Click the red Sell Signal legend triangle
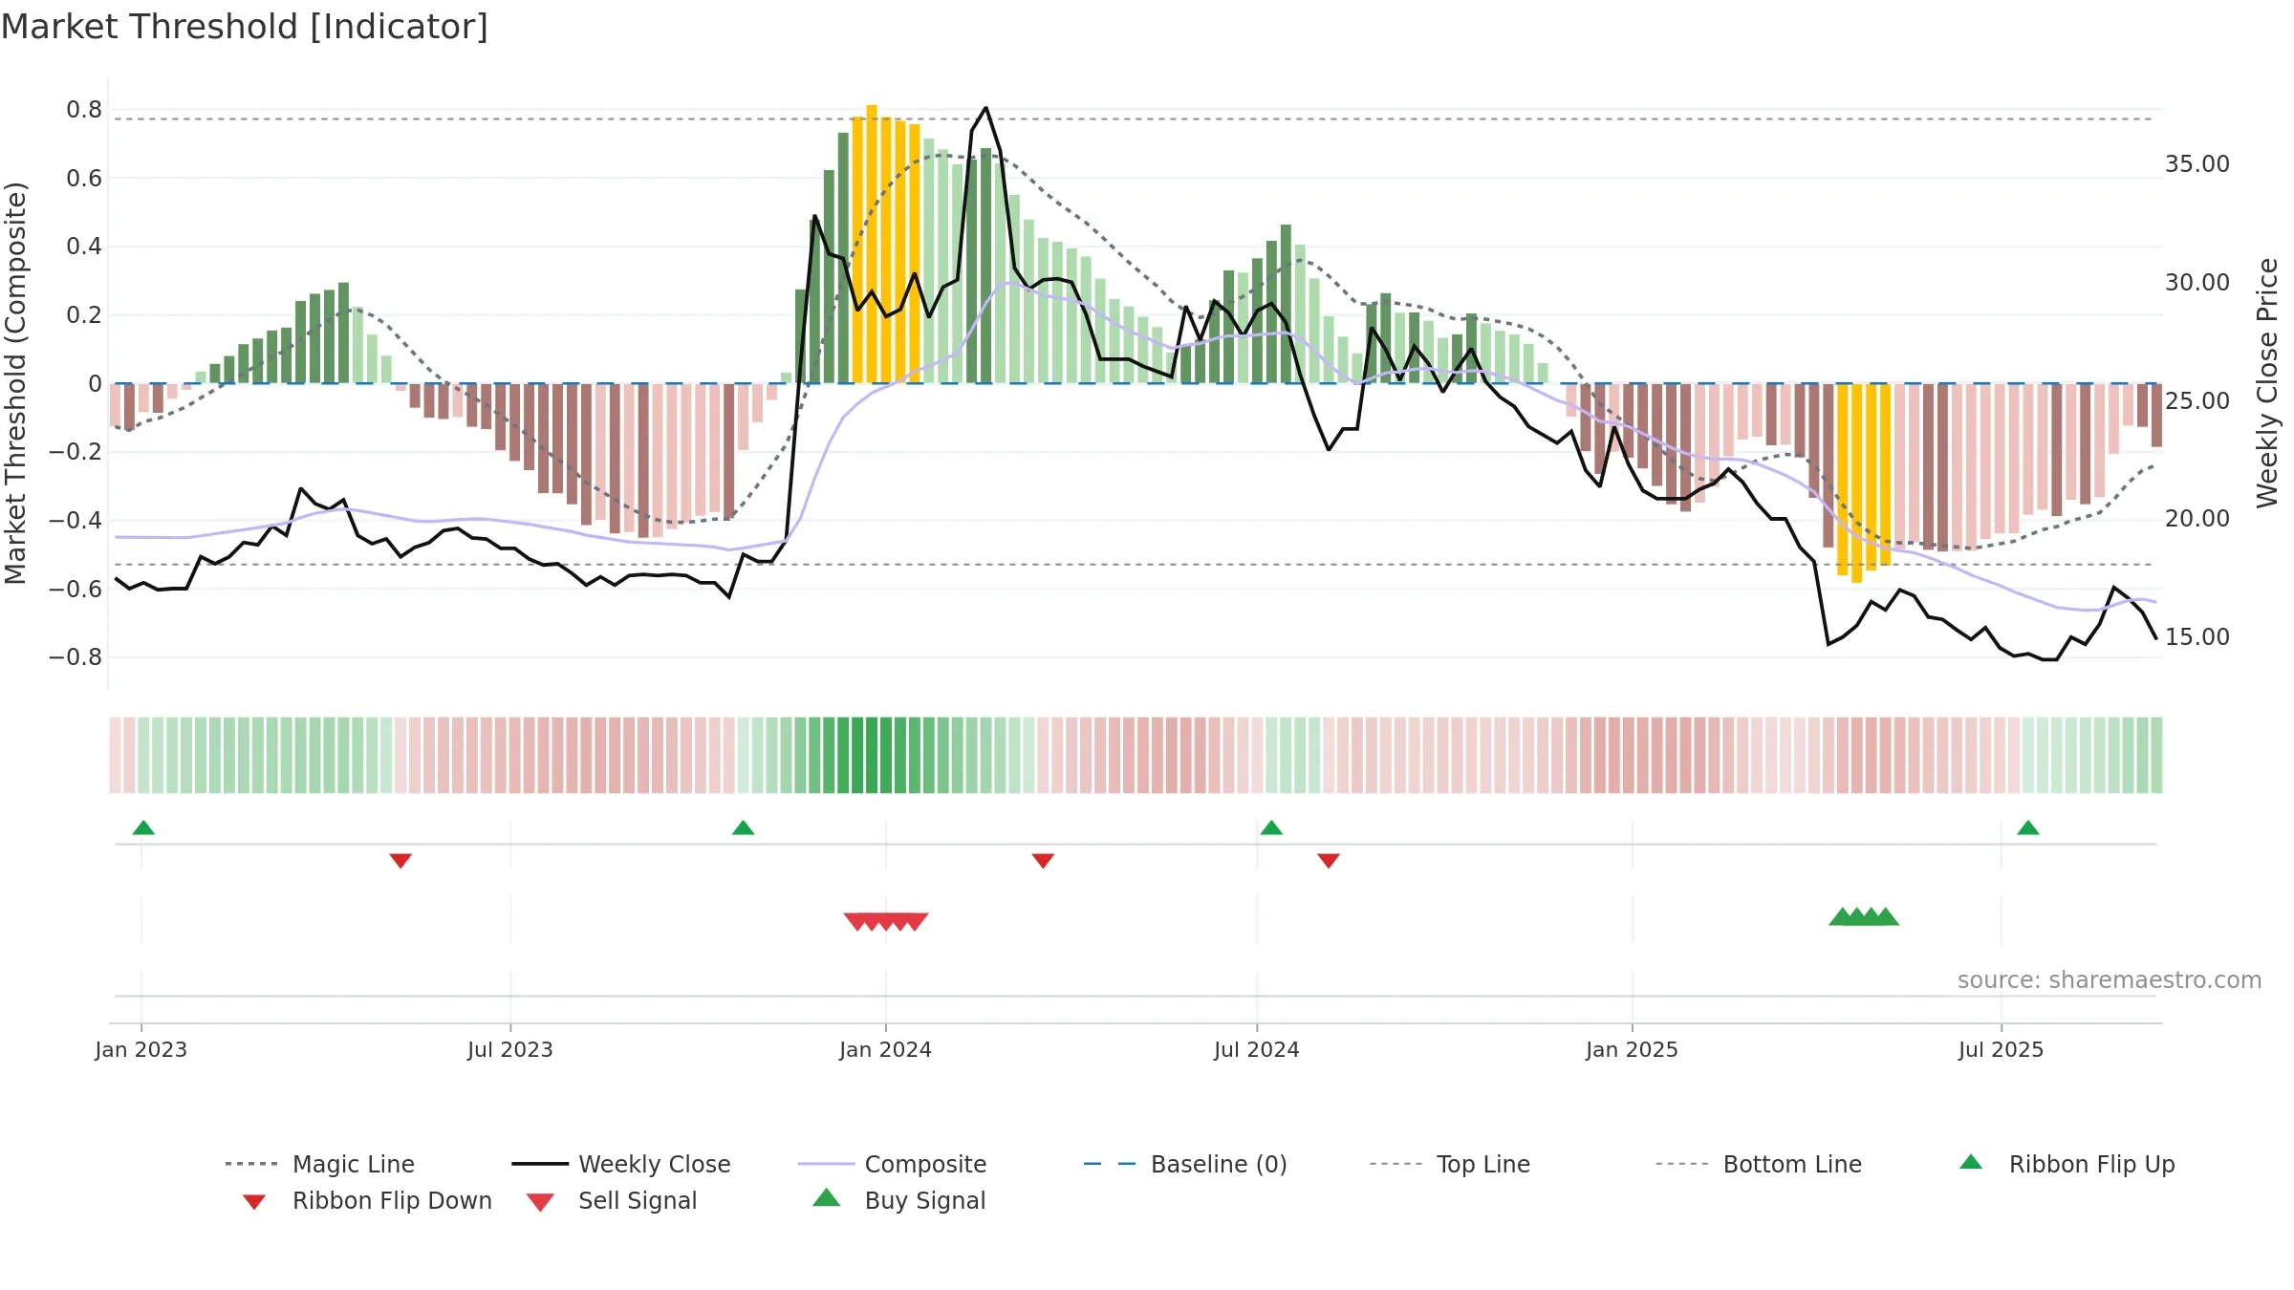2294x1290 pixels. pyautogui.click(x=540, y=1202)
